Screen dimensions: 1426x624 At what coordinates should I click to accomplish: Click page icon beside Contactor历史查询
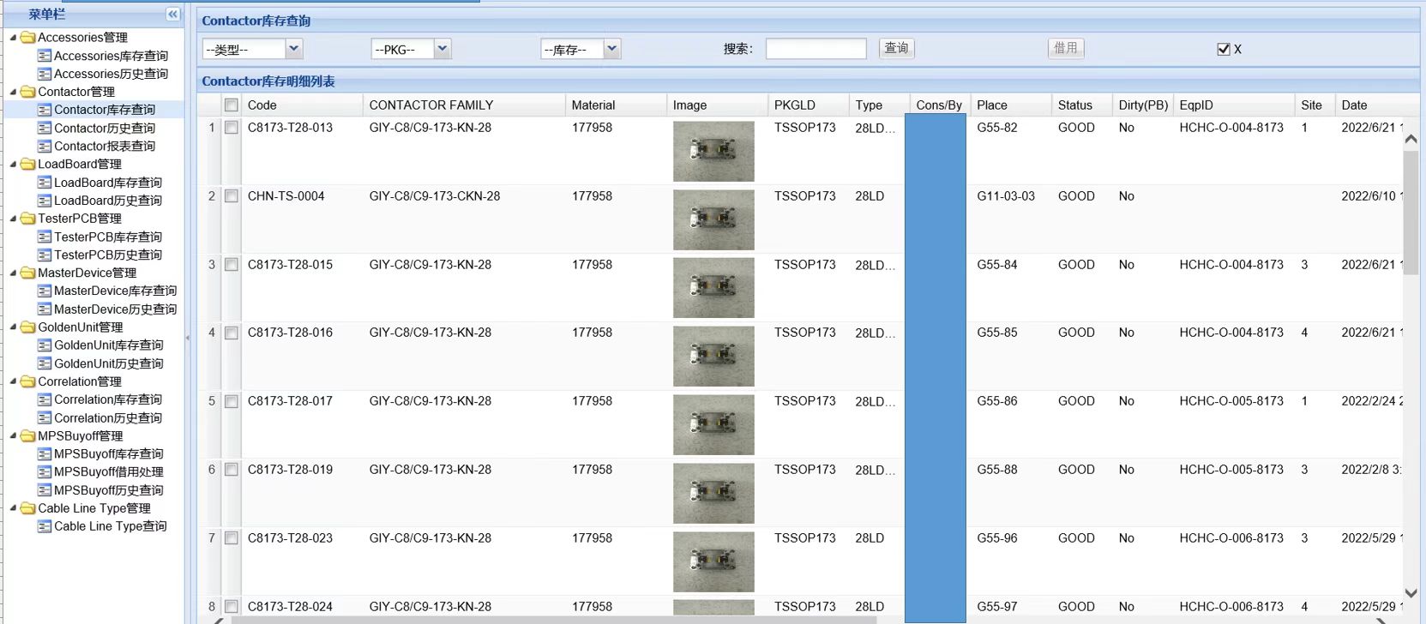tap(45, 129)
